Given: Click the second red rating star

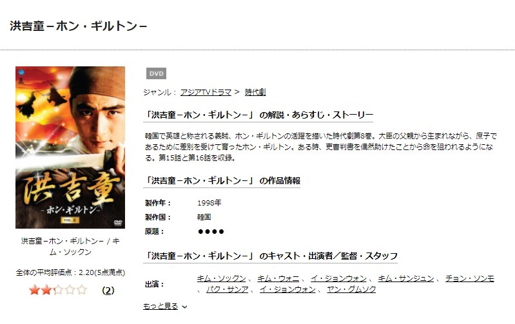Looking at the screenshot, I should (46, 291).
